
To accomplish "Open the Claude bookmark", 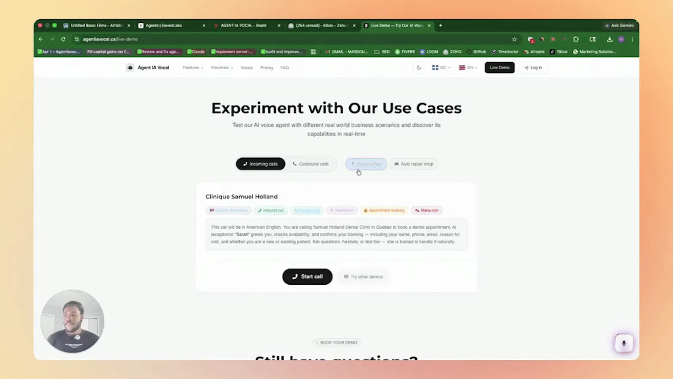I will pyautogui.click(x=196, y=52).
